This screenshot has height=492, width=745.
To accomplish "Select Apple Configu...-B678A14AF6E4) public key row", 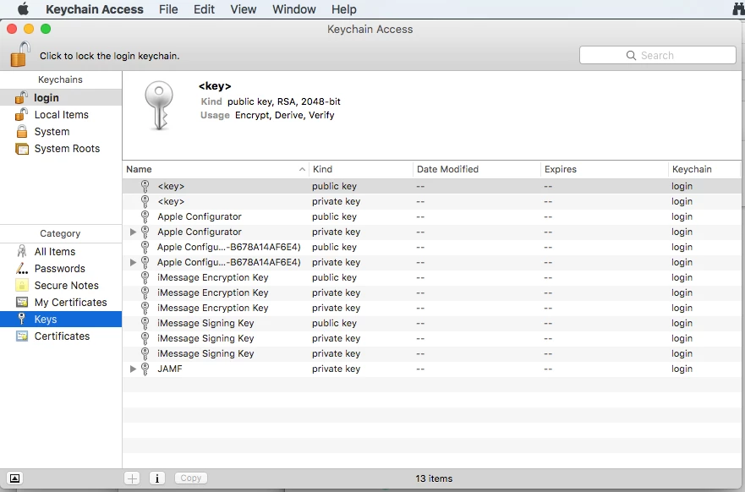I will coord(431,247).
